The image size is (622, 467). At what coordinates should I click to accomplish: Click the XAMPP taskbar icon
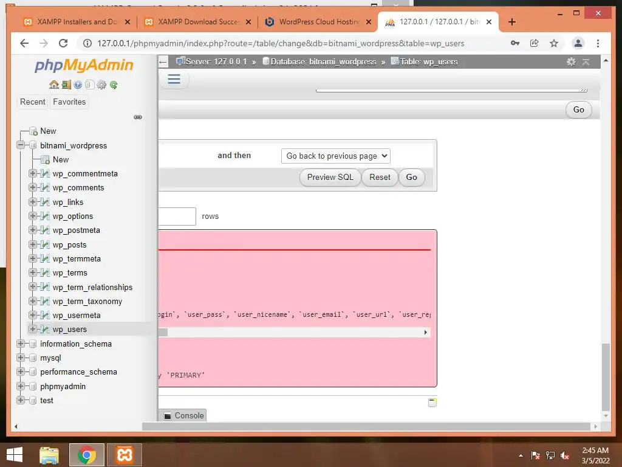(x=124, y=455)
